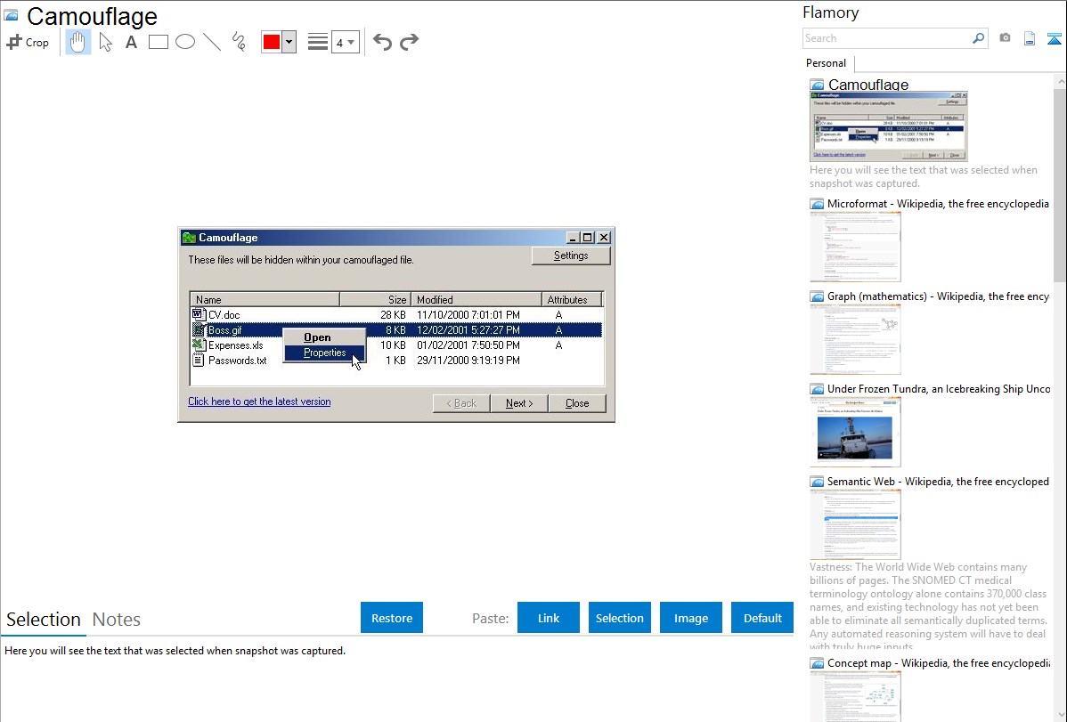Click the Paste Selection button
The image size is (1067, 722).
tap(620, 617)
